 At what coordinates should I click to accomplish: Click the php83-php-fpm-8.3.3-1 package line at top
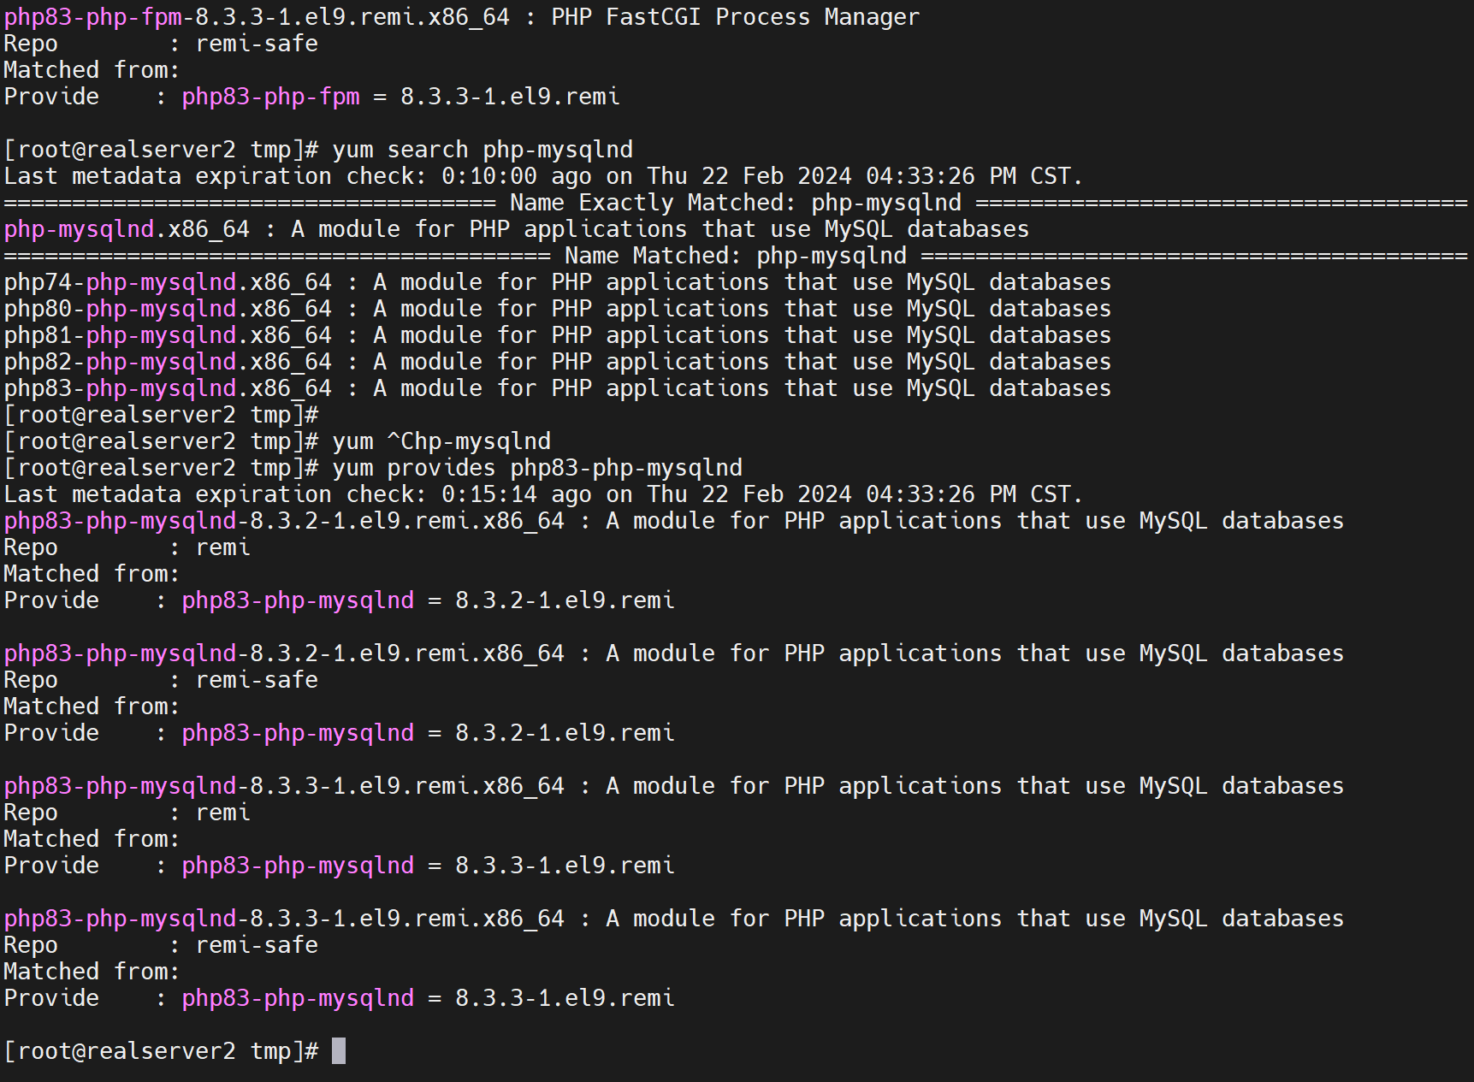tap(256, 17)
